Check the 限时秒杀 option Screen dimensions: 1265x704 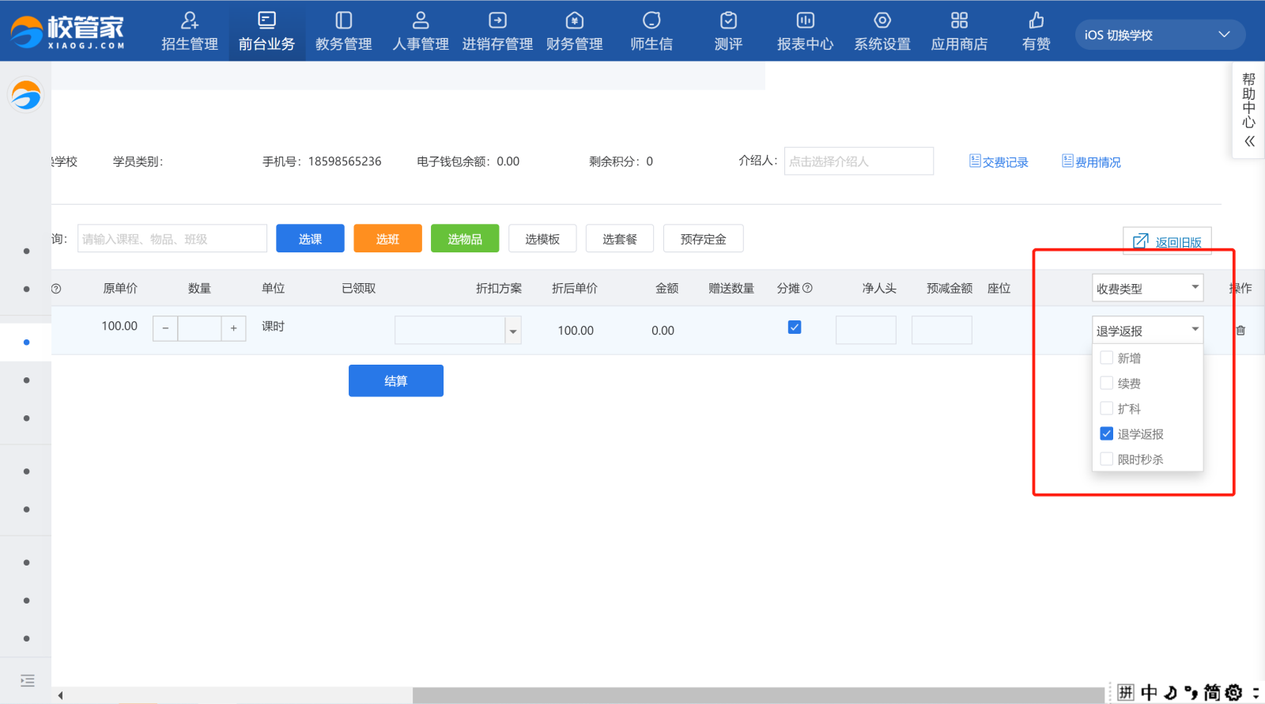[1107, 459]
